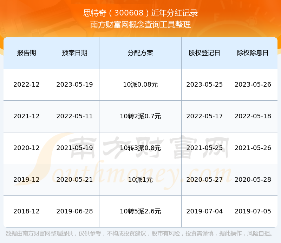
Task: Click proposal date 2022-05-11
Action: tap(74, 116)
